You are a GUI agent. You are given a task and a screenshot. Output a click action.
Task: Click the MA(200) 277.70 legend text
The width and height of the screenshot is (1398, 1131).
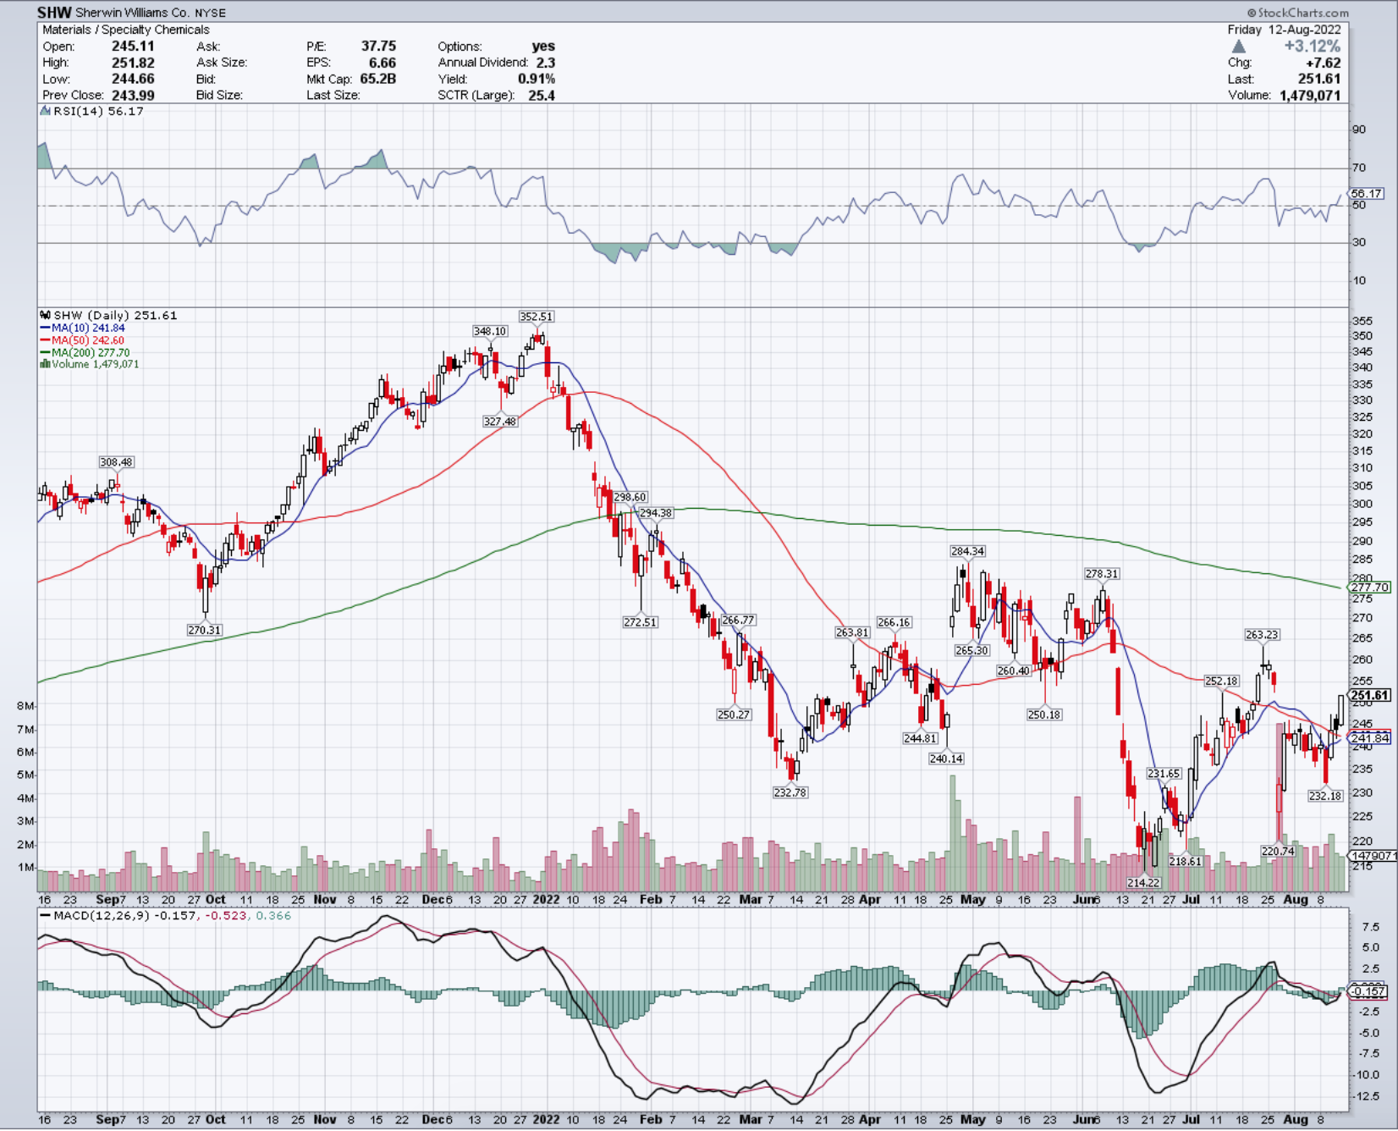point(91,353)
